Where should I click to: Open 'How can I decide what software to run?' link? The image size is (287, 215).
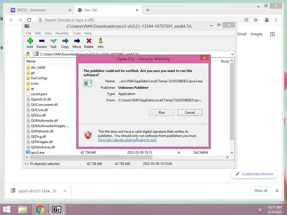tap(127, 140)
